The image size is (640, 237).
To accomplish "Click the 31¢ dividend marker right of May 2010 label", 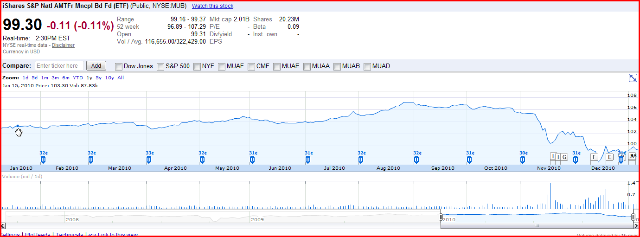I will point(253,160).
